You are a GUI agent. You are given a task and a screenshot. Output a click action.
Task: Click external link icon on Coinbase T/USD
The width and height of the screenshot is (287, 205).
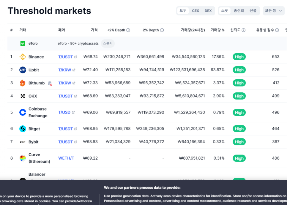point(73,112)
